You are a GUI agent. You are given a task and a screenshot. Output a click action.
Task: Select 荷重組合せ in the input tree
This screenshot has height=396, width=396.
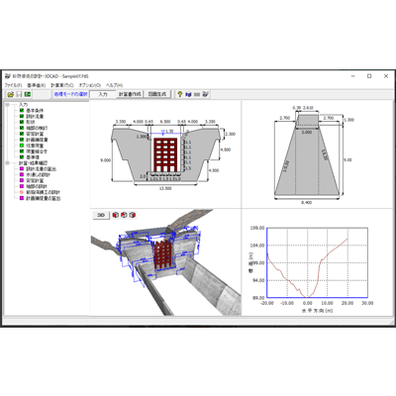(x=37, y=151)
